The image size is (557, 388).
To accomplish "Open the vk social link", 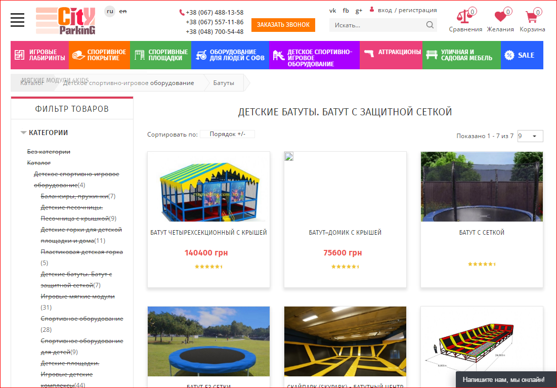I will [x=332, y=11].
